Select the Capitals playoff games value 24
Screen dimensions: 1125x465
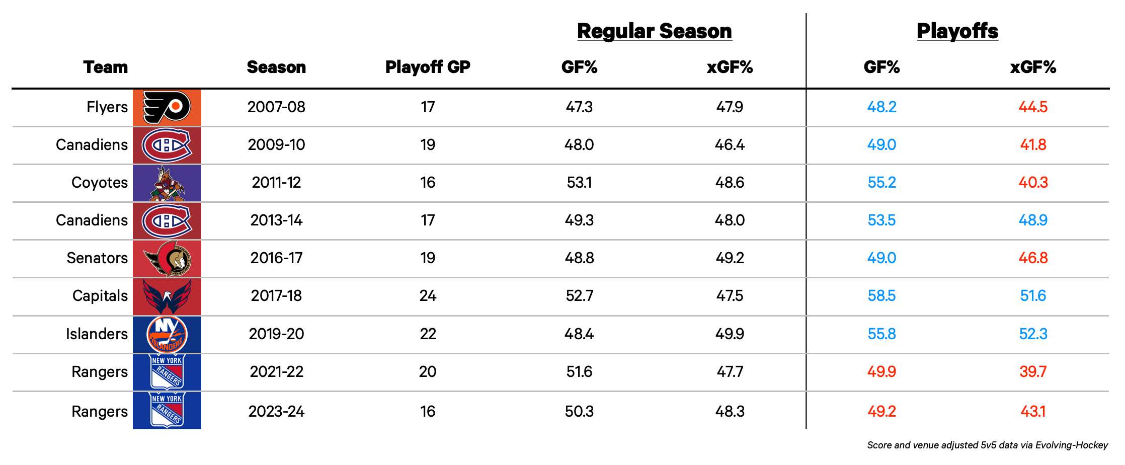(x=428, y=295)
